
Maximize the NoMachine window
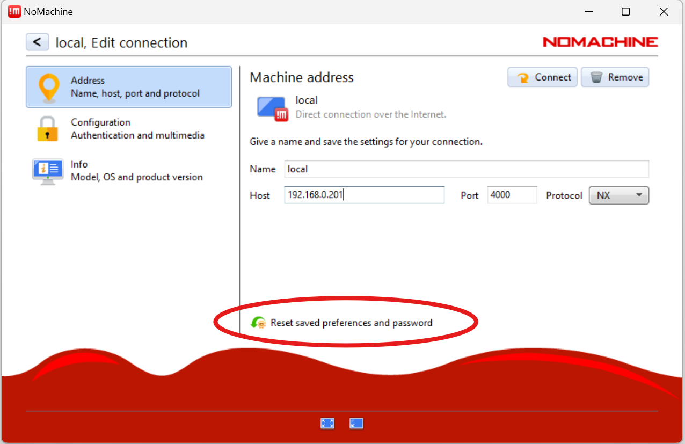(x=625, y=12)
